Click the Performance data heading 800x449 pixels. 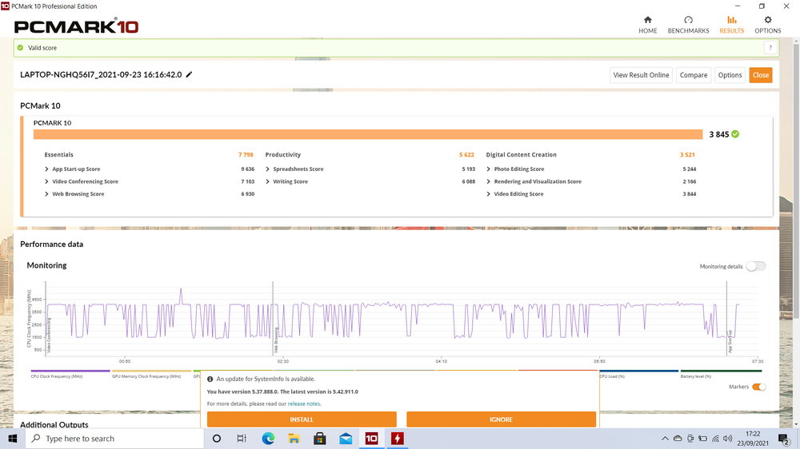tap(51, 244)
